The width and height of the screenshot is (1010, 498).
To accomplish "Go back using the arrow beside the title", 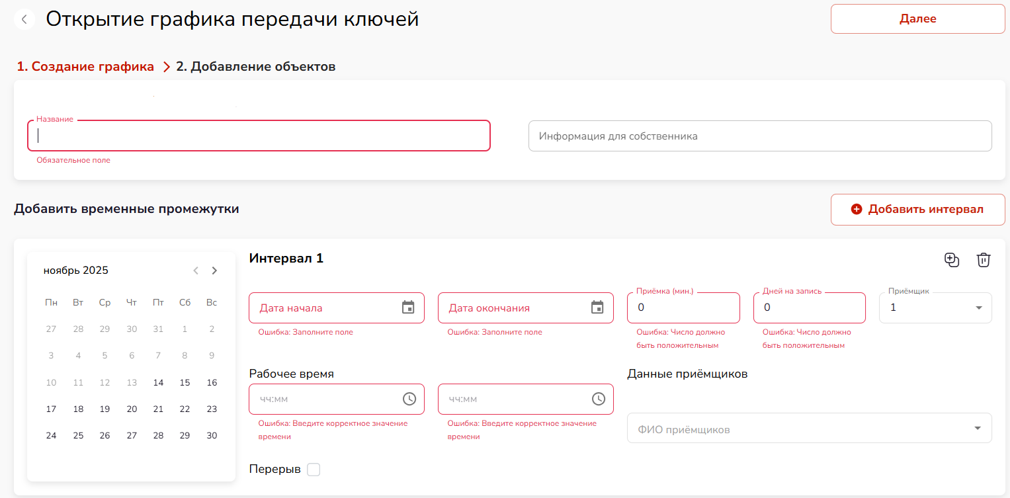I will [24, 19].
